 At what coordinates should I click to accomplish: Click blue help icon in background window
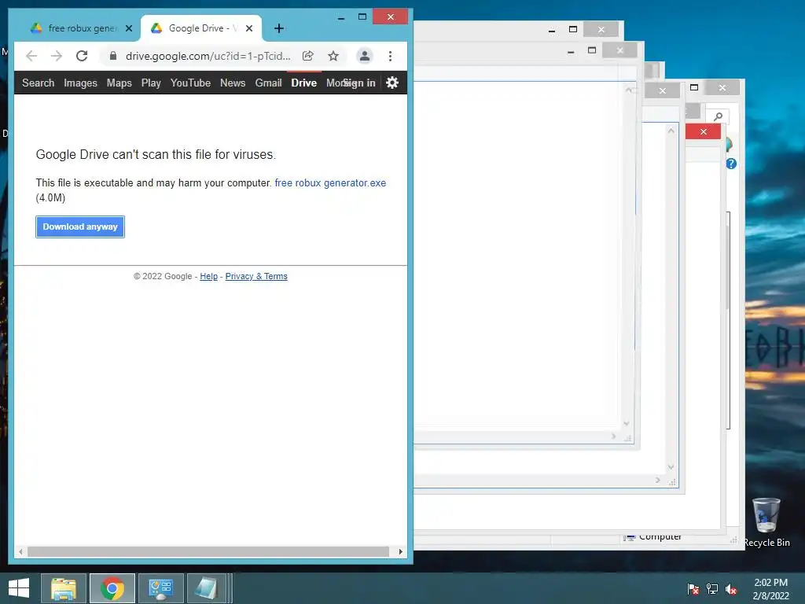coord(731,164)
